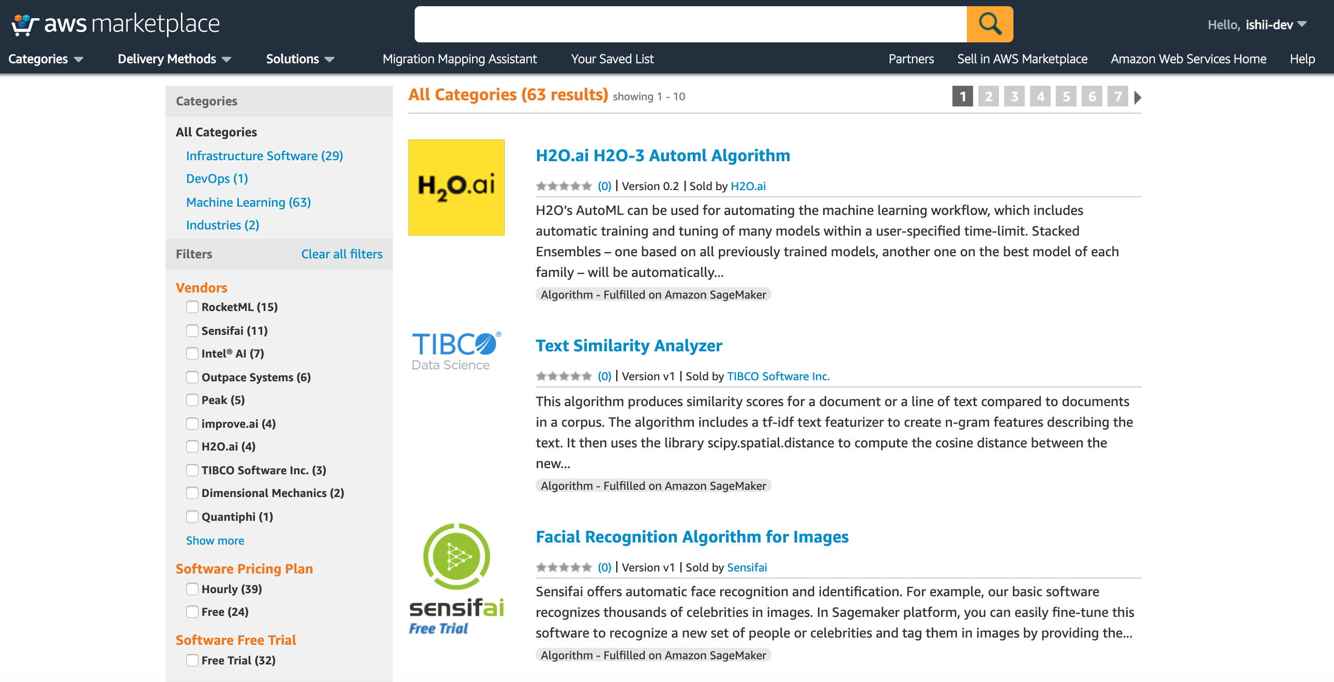The width and height of the screenshot is (1334, 682).
Task: Check the Sensifai vendor filter
Action: tap(192, 331)
